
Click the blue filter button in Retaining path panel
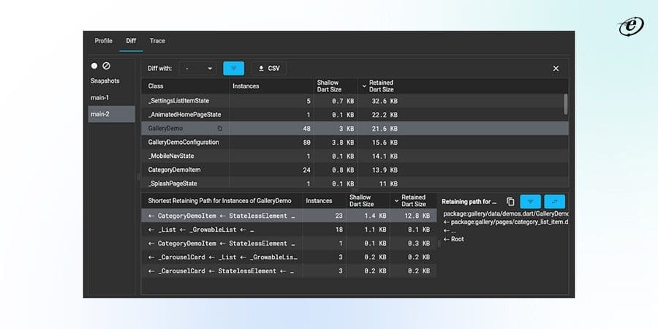(x=531, y=202)
